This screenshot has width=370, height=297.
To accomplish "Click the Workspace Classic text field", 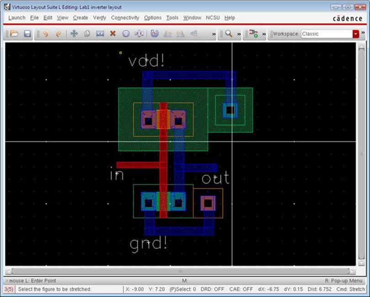I will 326,34.
